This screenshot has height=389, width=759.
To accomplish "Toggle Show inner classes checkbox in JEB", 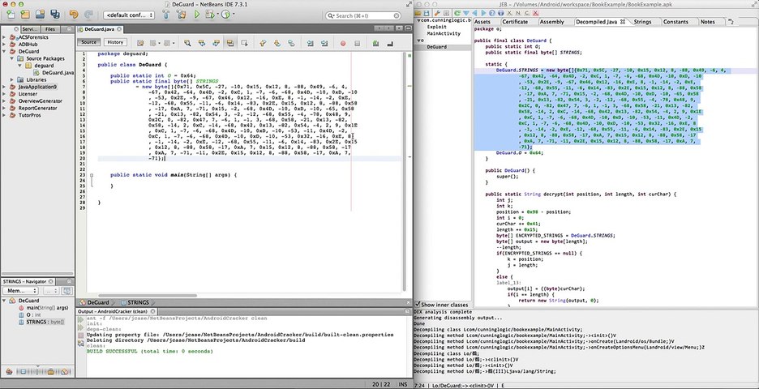I will pyautogui.click(x=418, y=305).
